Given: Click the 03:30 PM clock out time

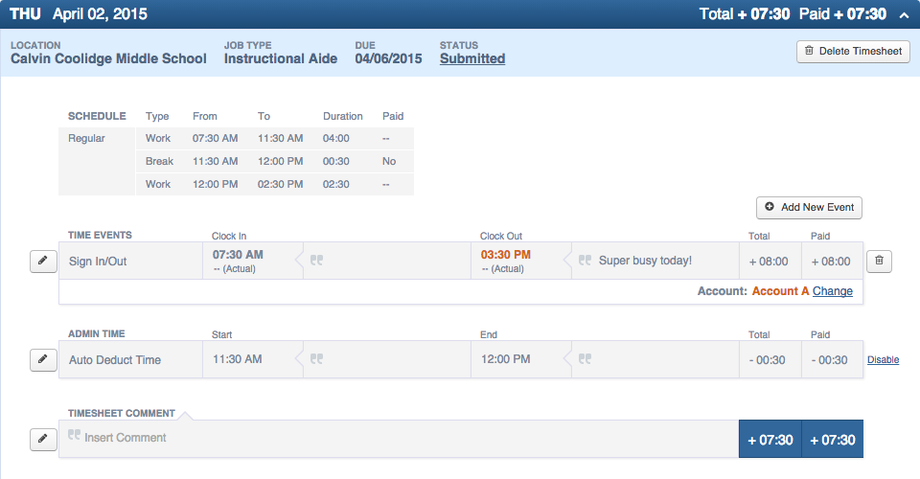Looking at the screenshot, I should click(506, 255).
